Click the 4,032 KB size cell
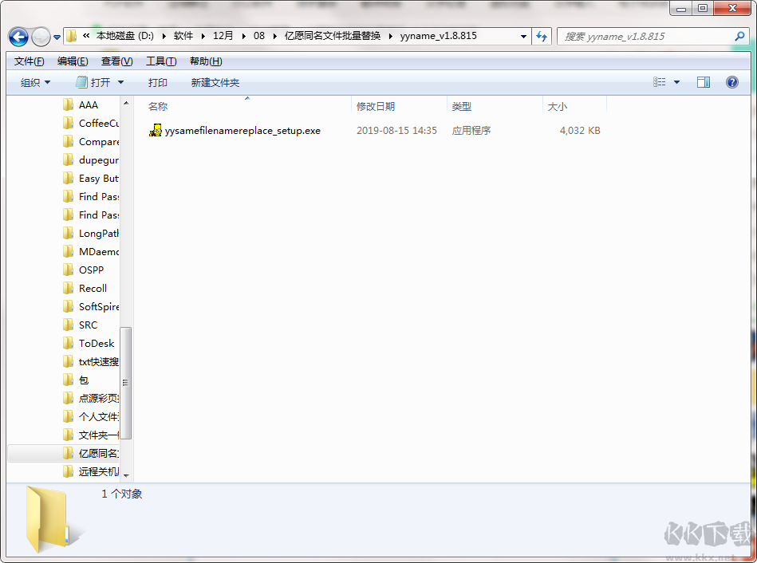The width and height of the screenshot is (757, 563). click(x=580, y=131)
